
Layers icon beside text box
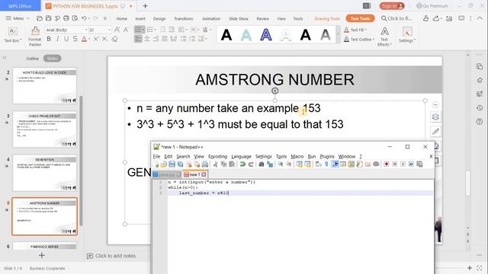(x=435, y=117)
